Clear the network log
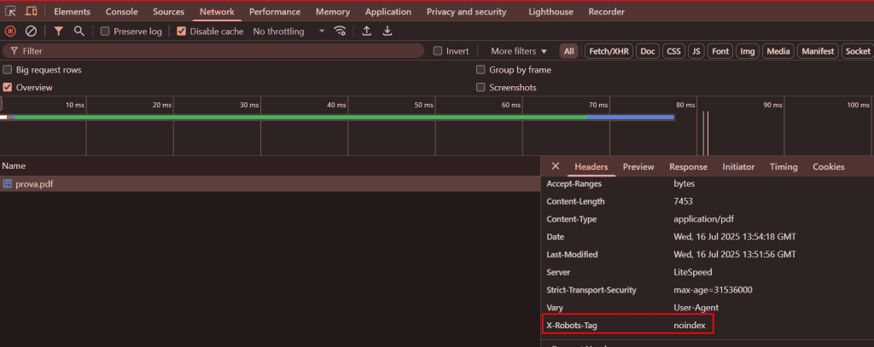The width and height of the screenshot is (874, 347). coord(31,32)
